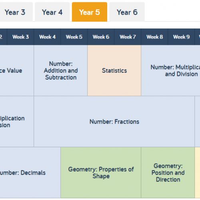Open Geometry: Position and Direction block
This screenshot has width=200, height=200.
pos(168,172)
